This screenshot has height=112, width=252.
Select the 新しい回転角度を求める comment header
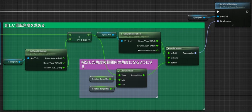104,25
